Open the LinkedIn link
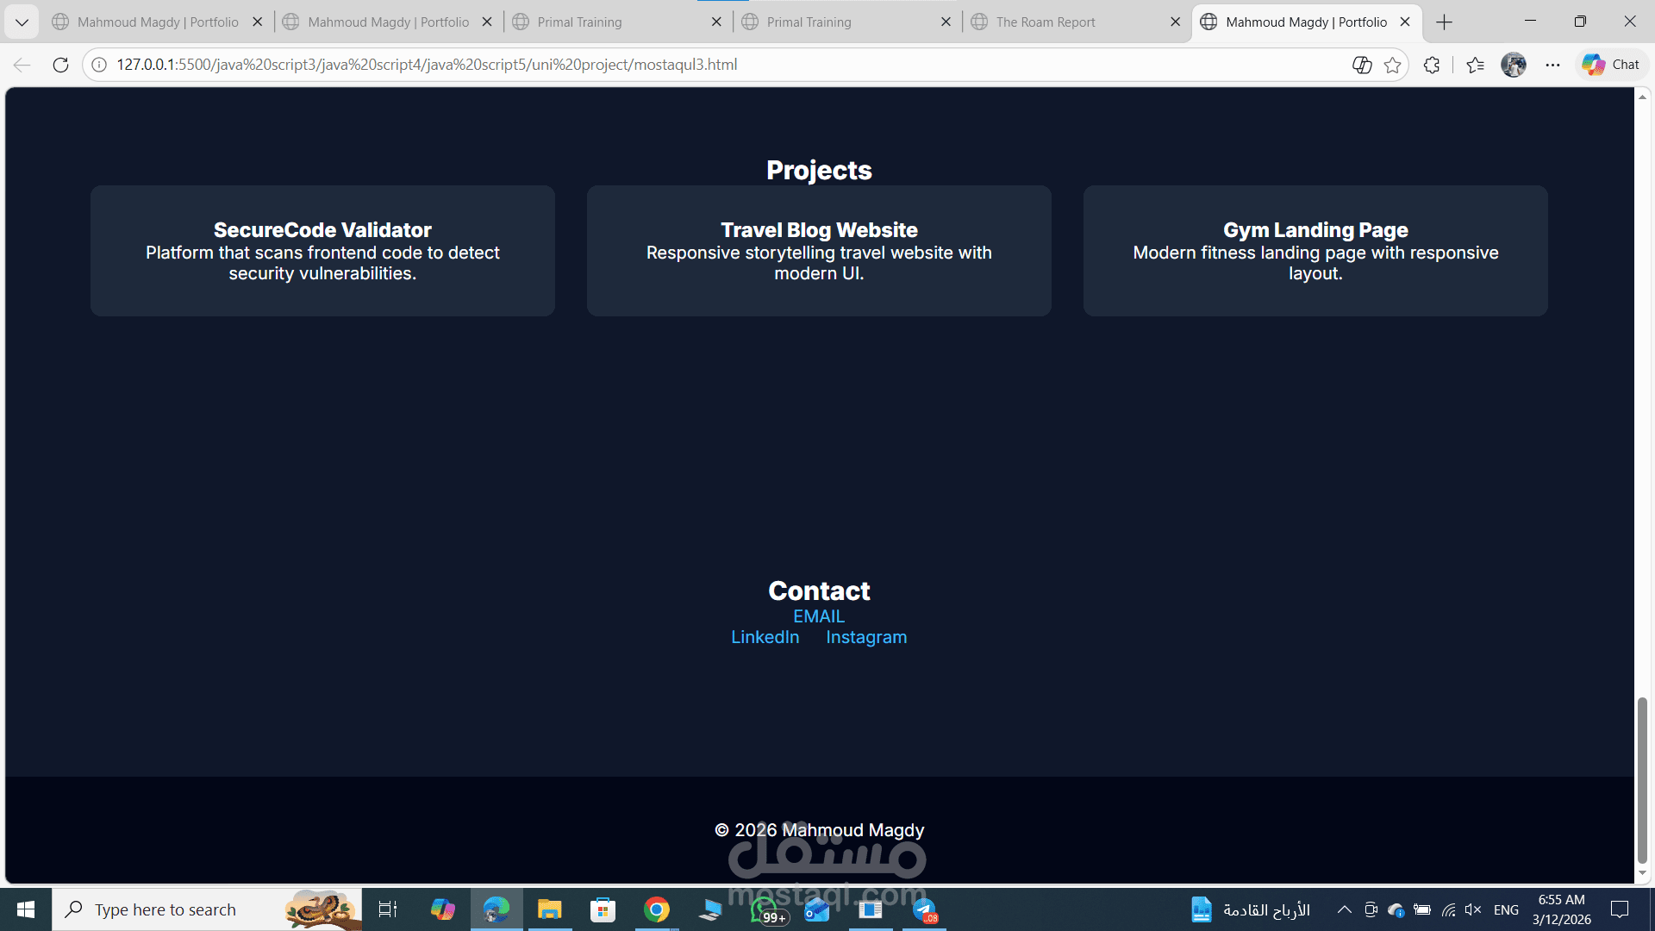The width and height of the screenshot is (1655, 931). 765,637
